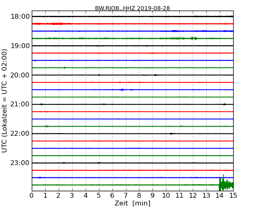Click the 23:00 time label

20,163
